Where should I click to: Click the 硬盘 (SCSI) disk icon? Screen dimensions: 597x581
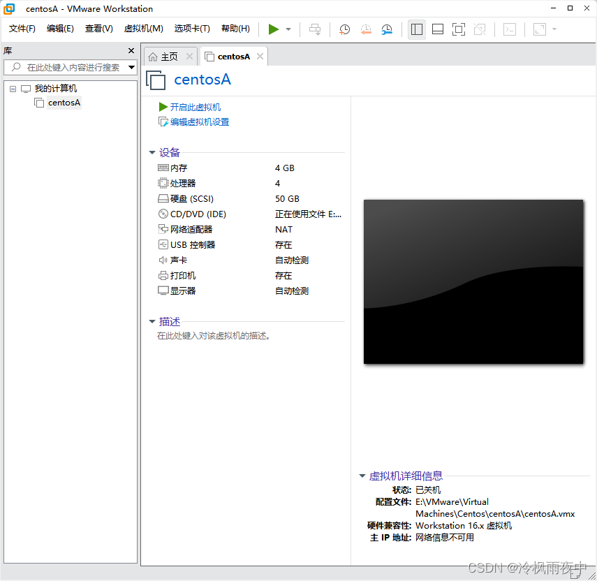pos(163,198)
